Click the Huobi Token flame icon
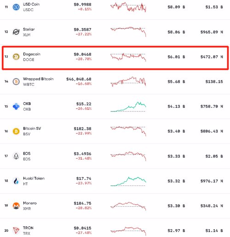This screenshot has width=230, height=237. (x=16, y=181)
